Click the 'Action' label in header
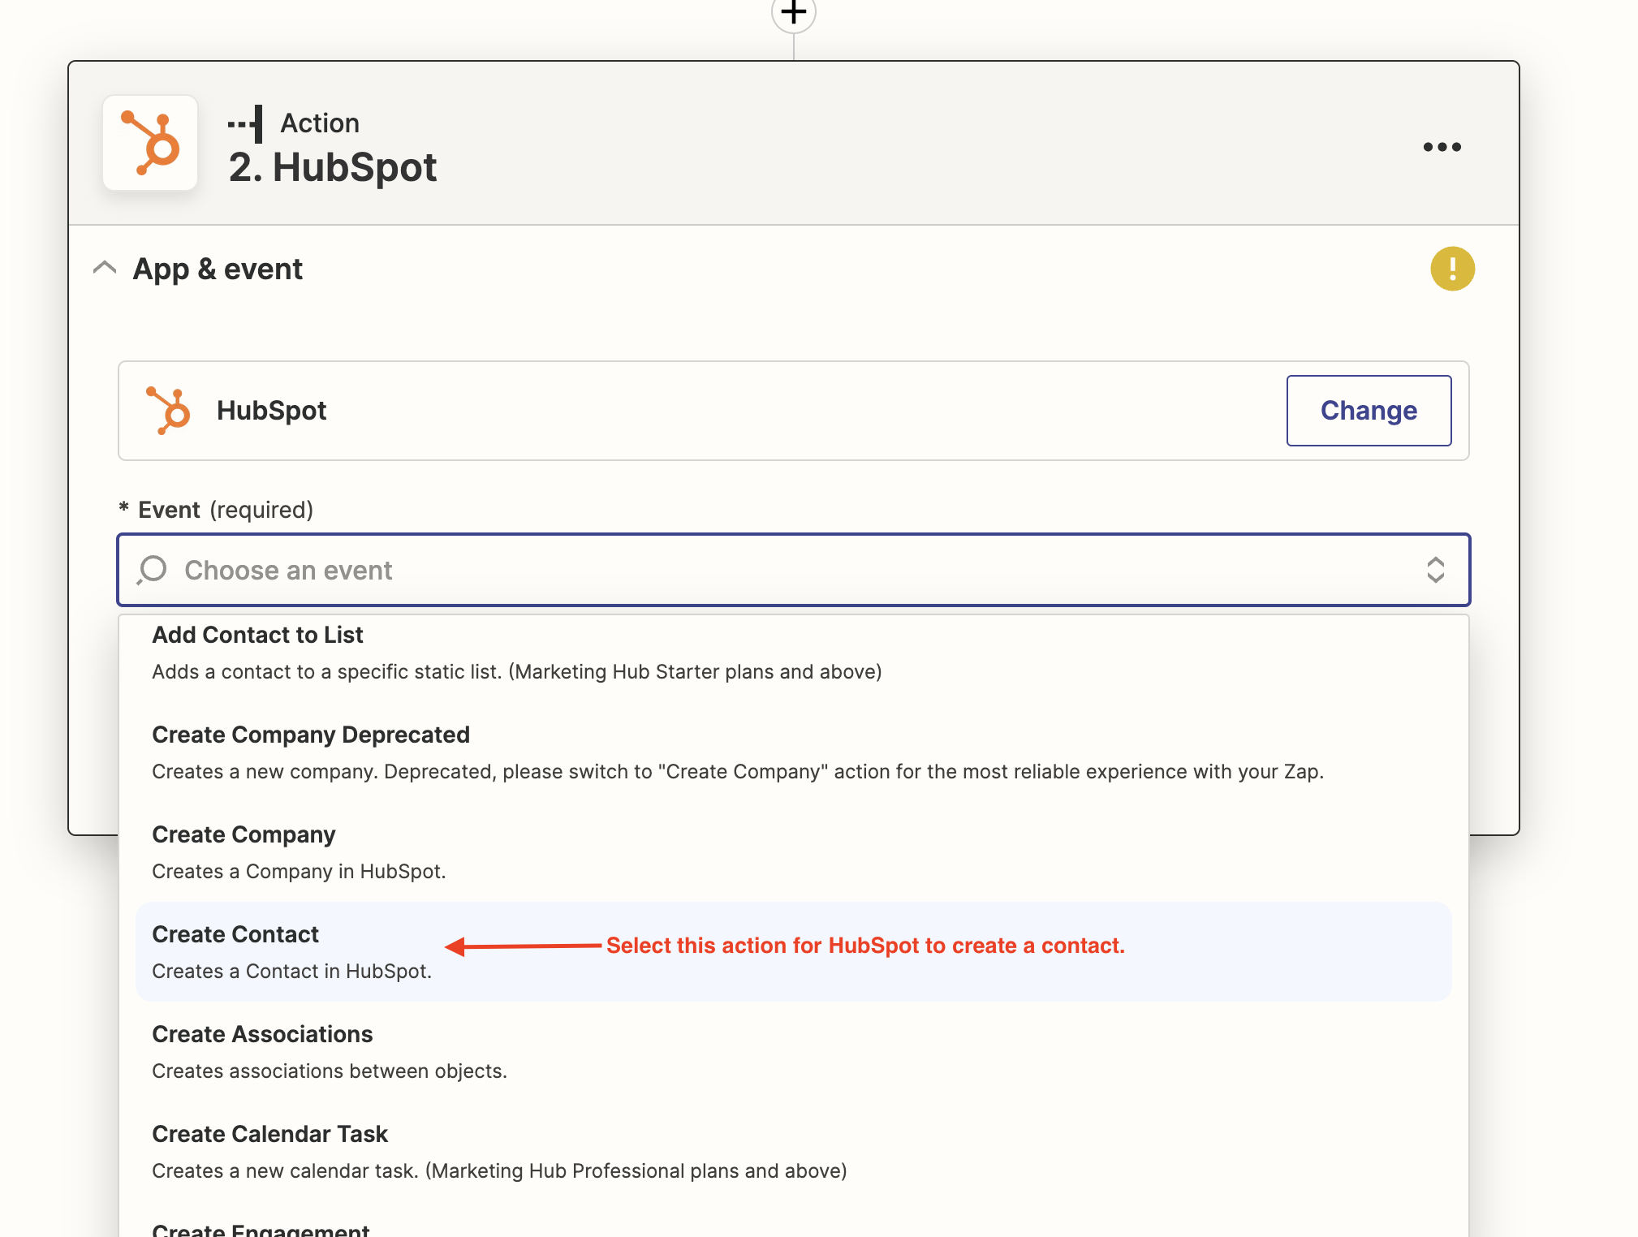This screenshot has width=1638, height=1237. (320, 123)
